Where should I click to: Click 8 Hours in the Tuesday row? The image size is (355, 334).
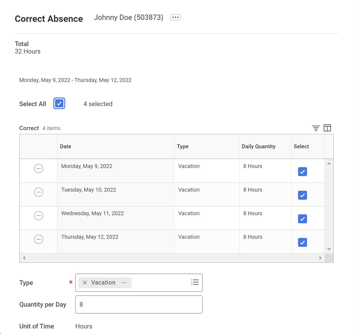[253, 190]
